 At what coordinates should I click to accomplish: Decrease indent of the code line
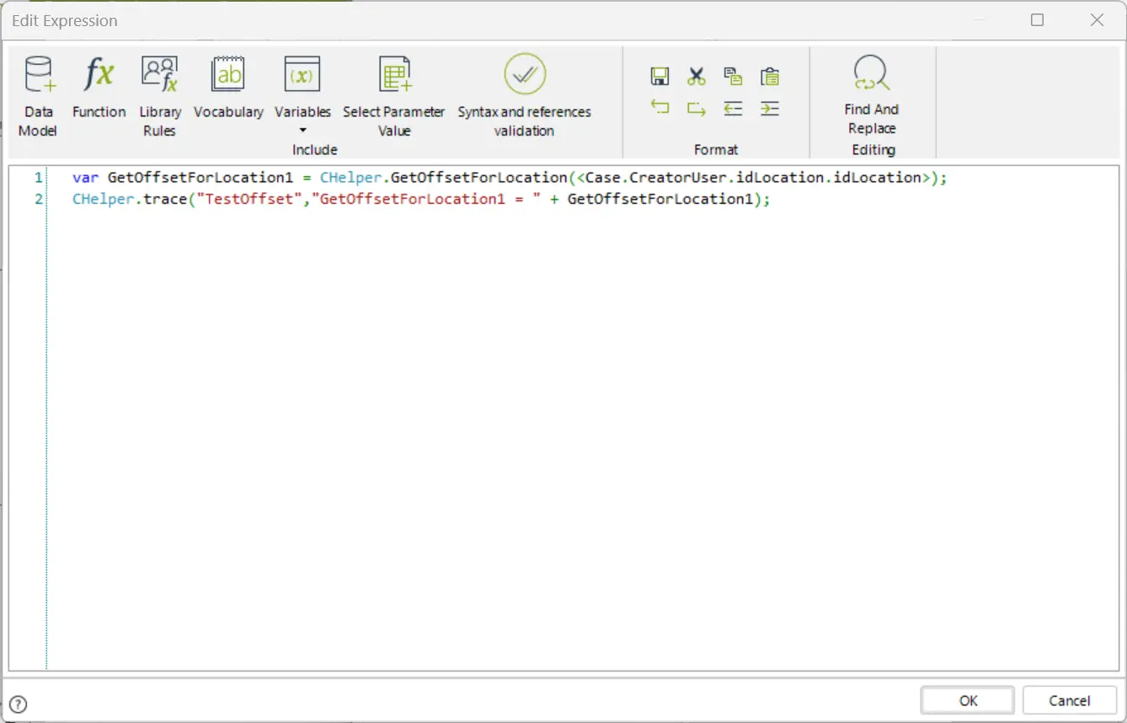[x=733, y=108]
